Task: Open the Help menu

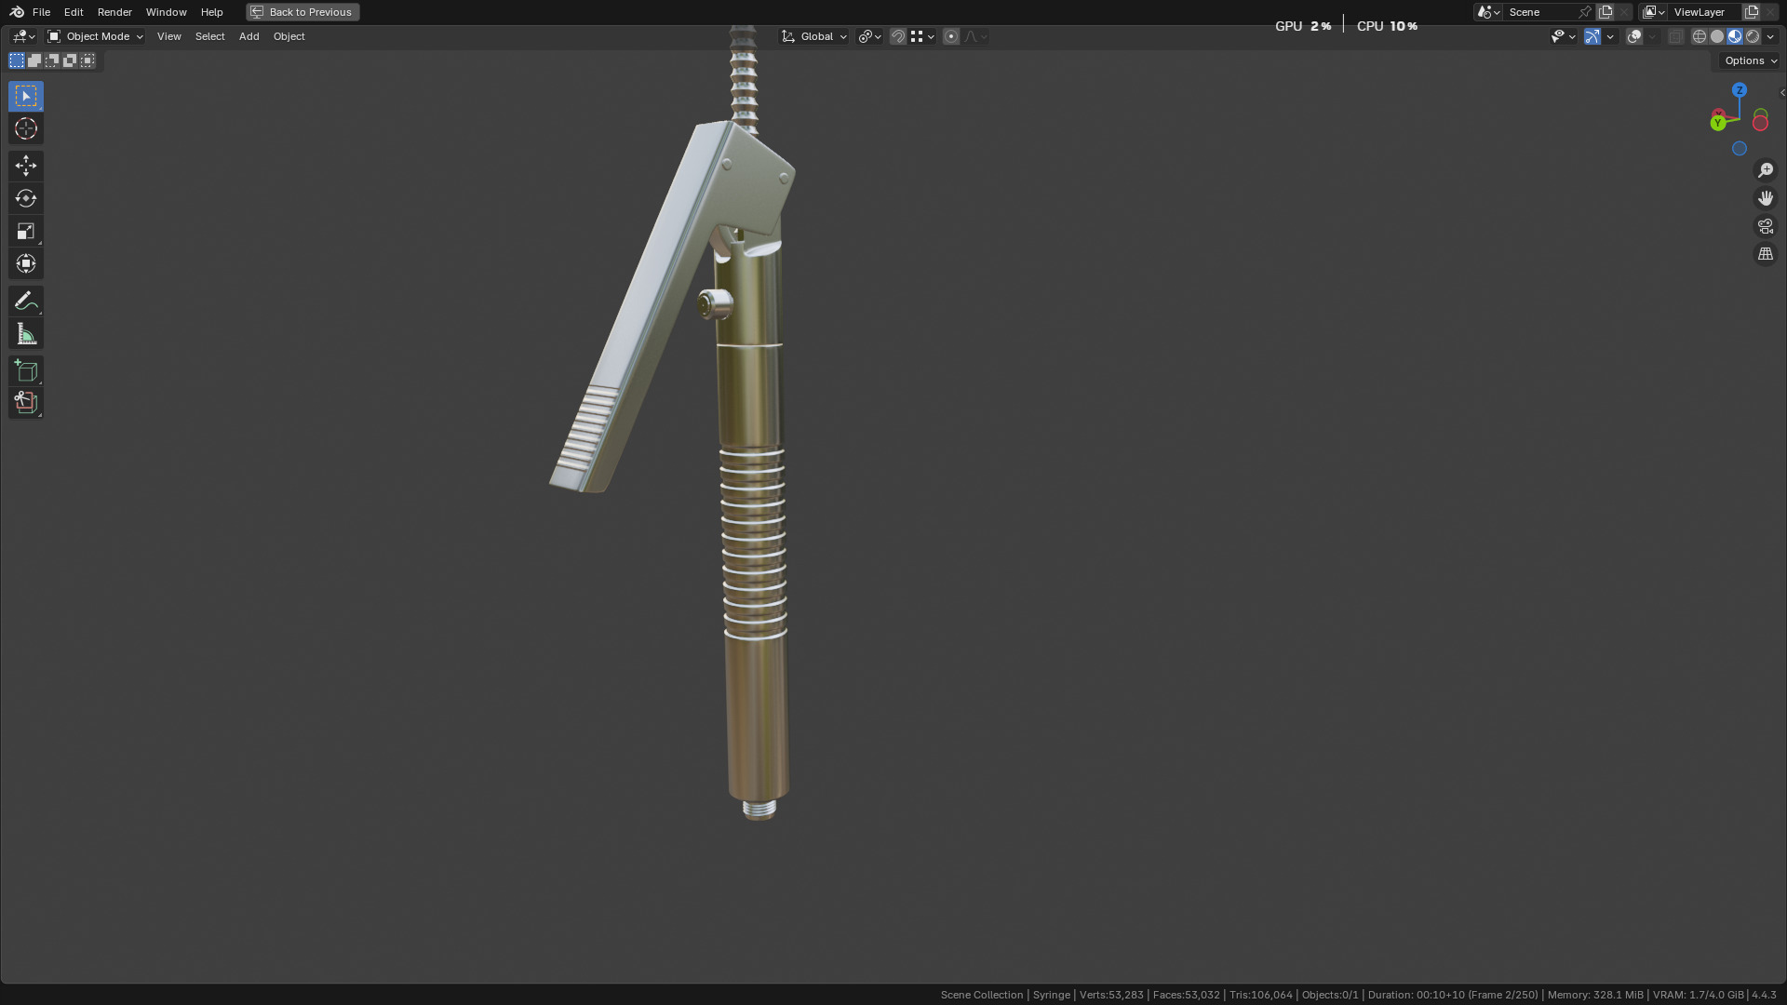Action: (211, 12)
